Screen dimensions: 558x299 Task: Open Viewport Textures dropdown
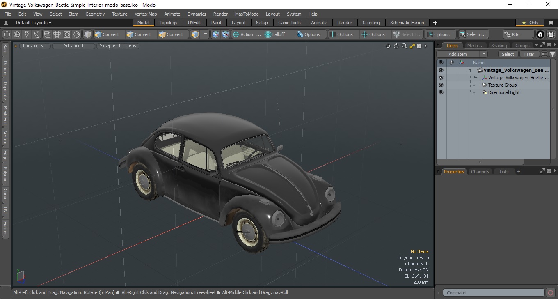118,46
